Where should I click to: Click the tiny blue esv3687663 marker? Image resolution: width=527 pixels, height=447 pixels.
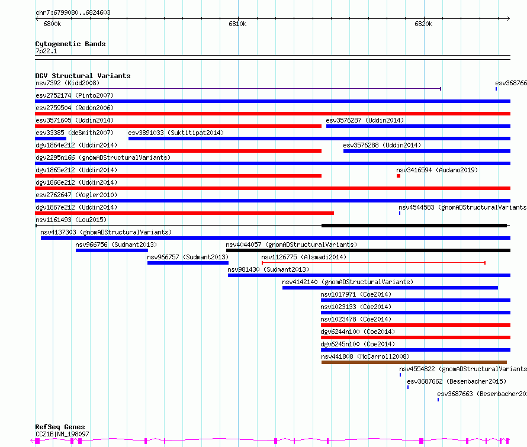[x=438, y=400]
